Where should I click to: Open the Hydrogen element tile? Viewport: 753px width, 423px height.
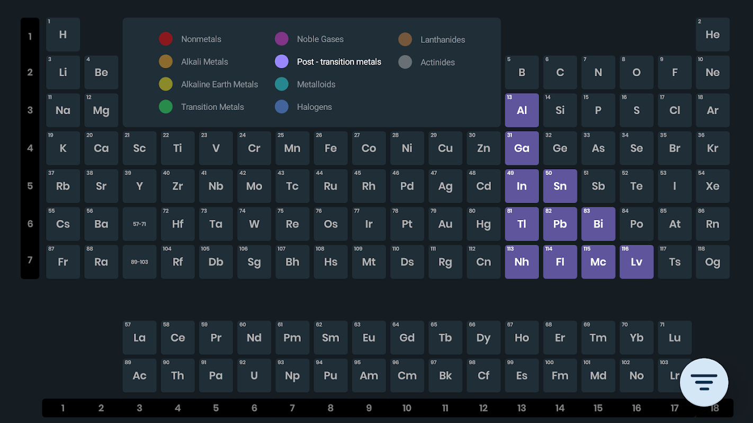pos(63,35)
